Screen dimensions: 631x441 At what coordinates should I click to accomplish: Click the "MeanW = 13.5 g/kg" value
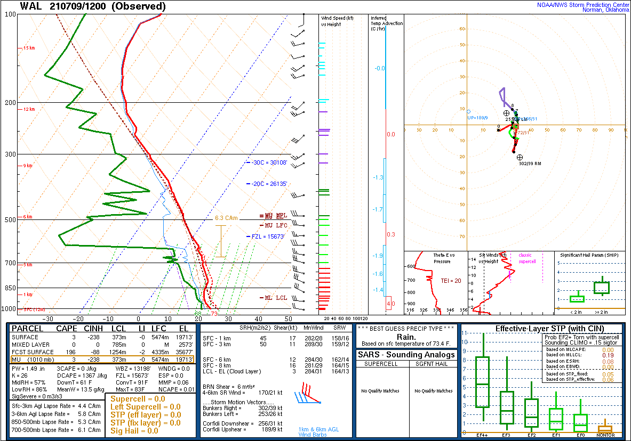tap(81, 389)
